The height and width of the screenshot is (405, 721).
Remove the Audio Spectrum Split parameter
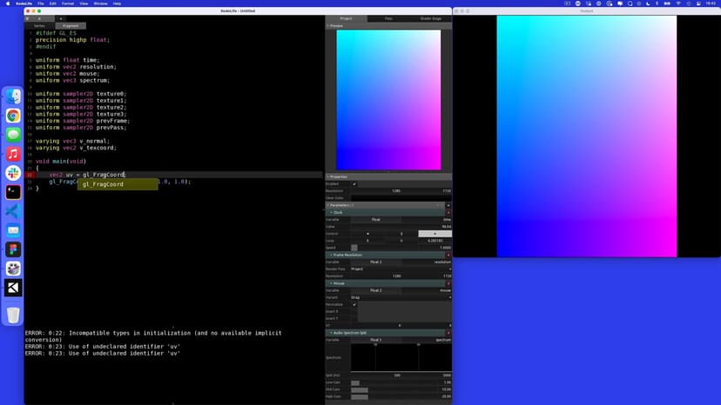[x=448, y=333]
